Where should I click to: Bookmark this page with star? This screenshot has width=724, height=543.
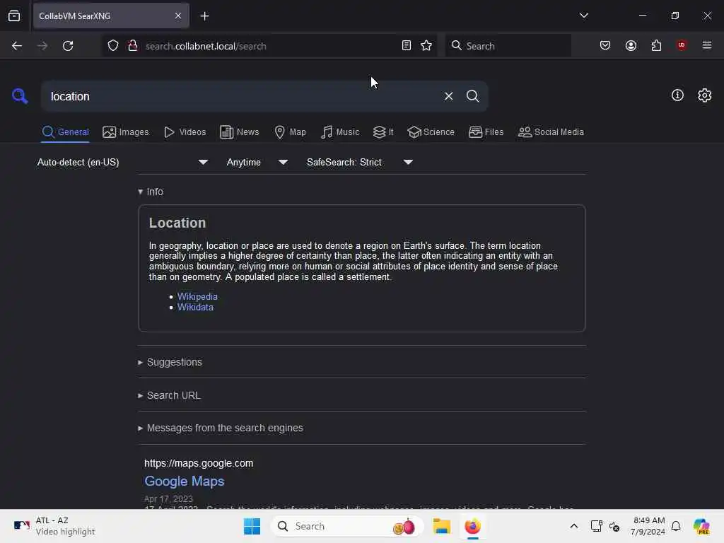click(x=426, y=45)
